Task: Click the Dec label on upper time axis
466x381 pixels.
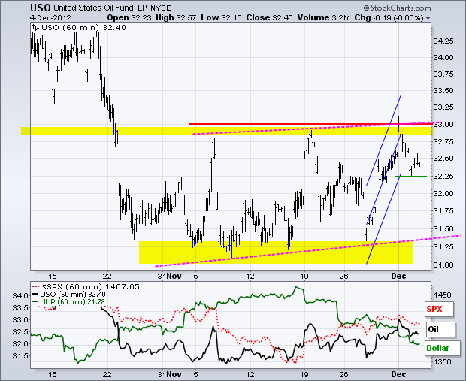Action: pos(398,276)
